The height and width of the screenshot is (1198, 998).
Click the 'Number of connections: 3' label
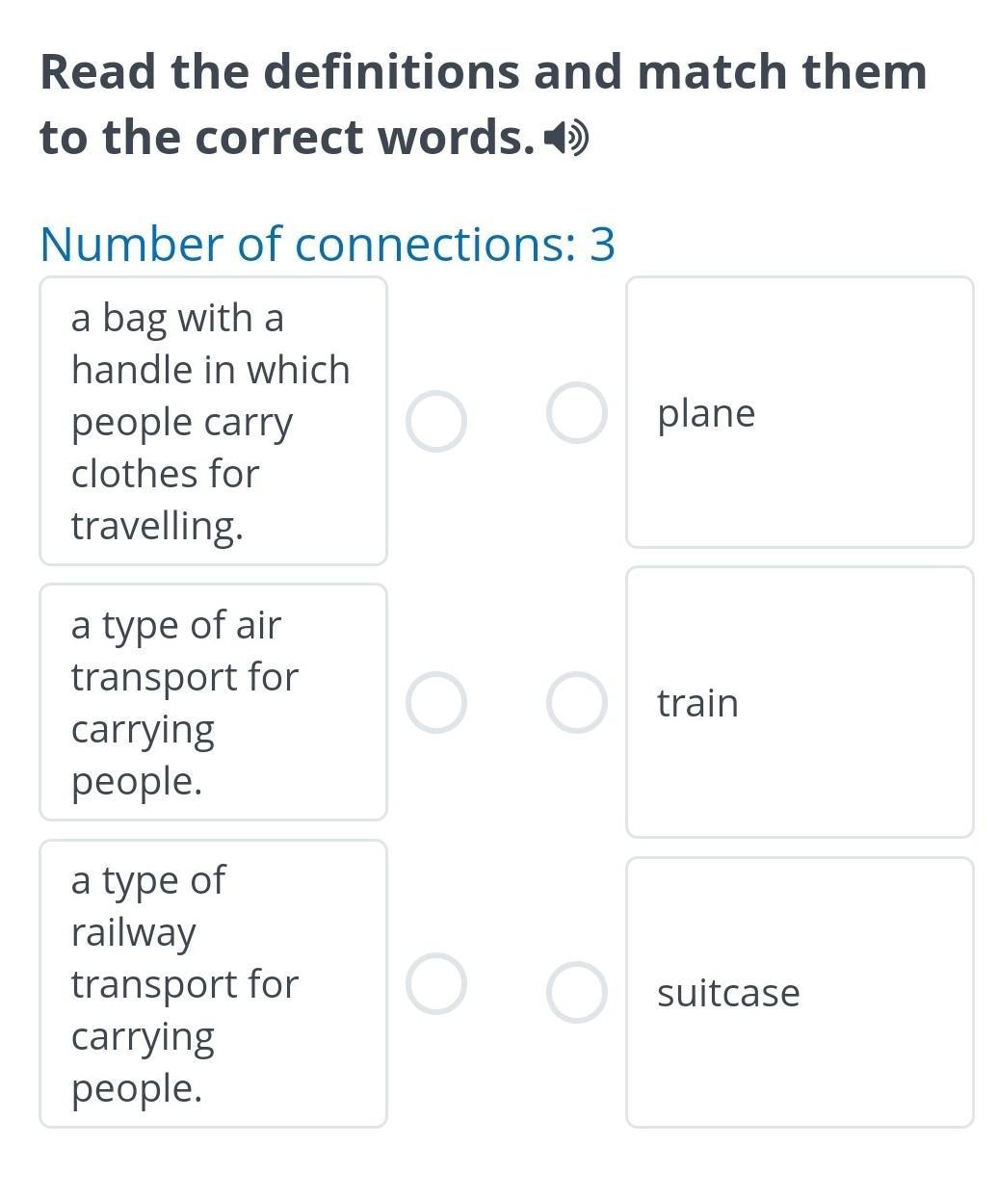point(328,244)
